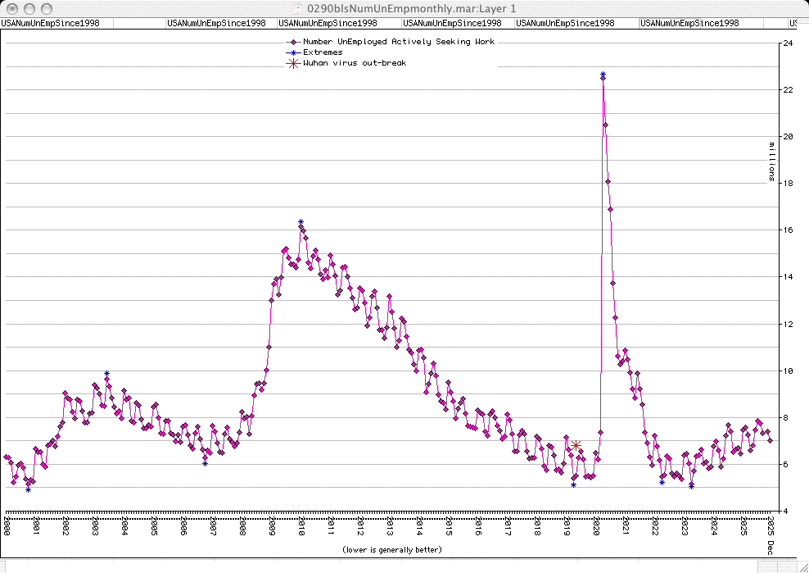This screenshot has width=809, height=573.
Task: Click the red star legend icon for Wuhan virus
Action: pos(292,63)
